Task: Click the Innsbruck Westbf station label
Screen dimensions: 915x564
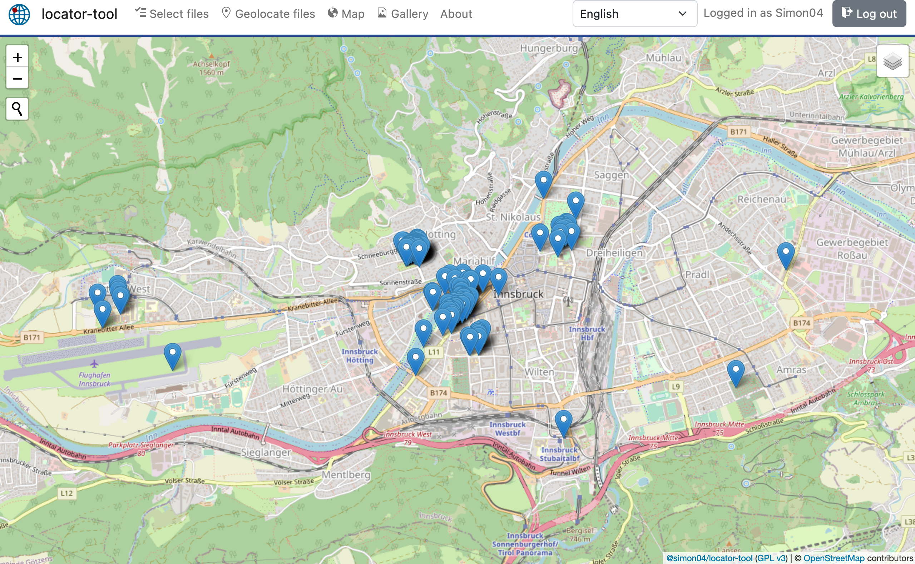Action: (x=508, y=429)
